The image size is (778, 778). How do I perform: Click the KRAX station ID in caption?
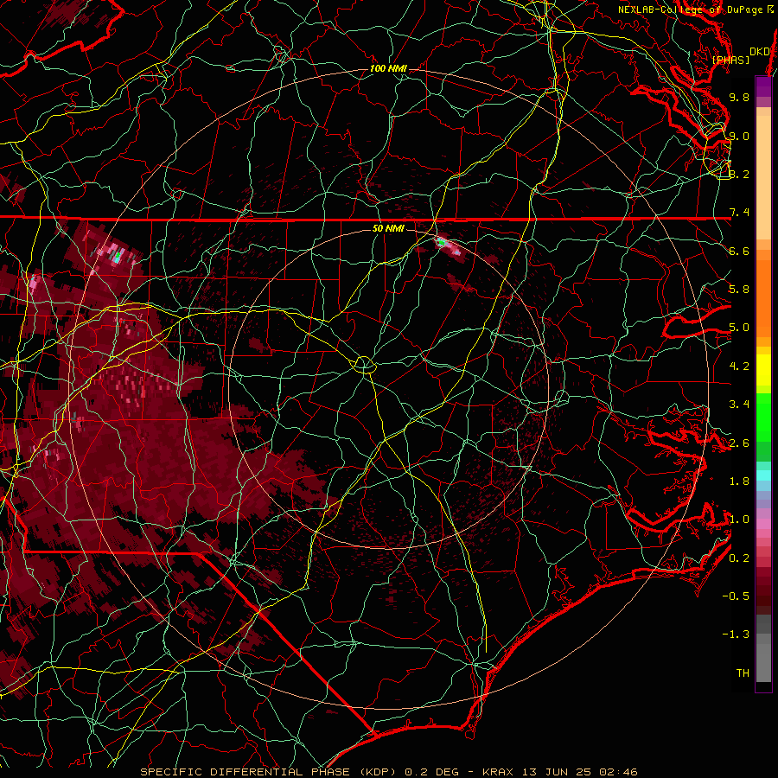[x=499, y=772]
